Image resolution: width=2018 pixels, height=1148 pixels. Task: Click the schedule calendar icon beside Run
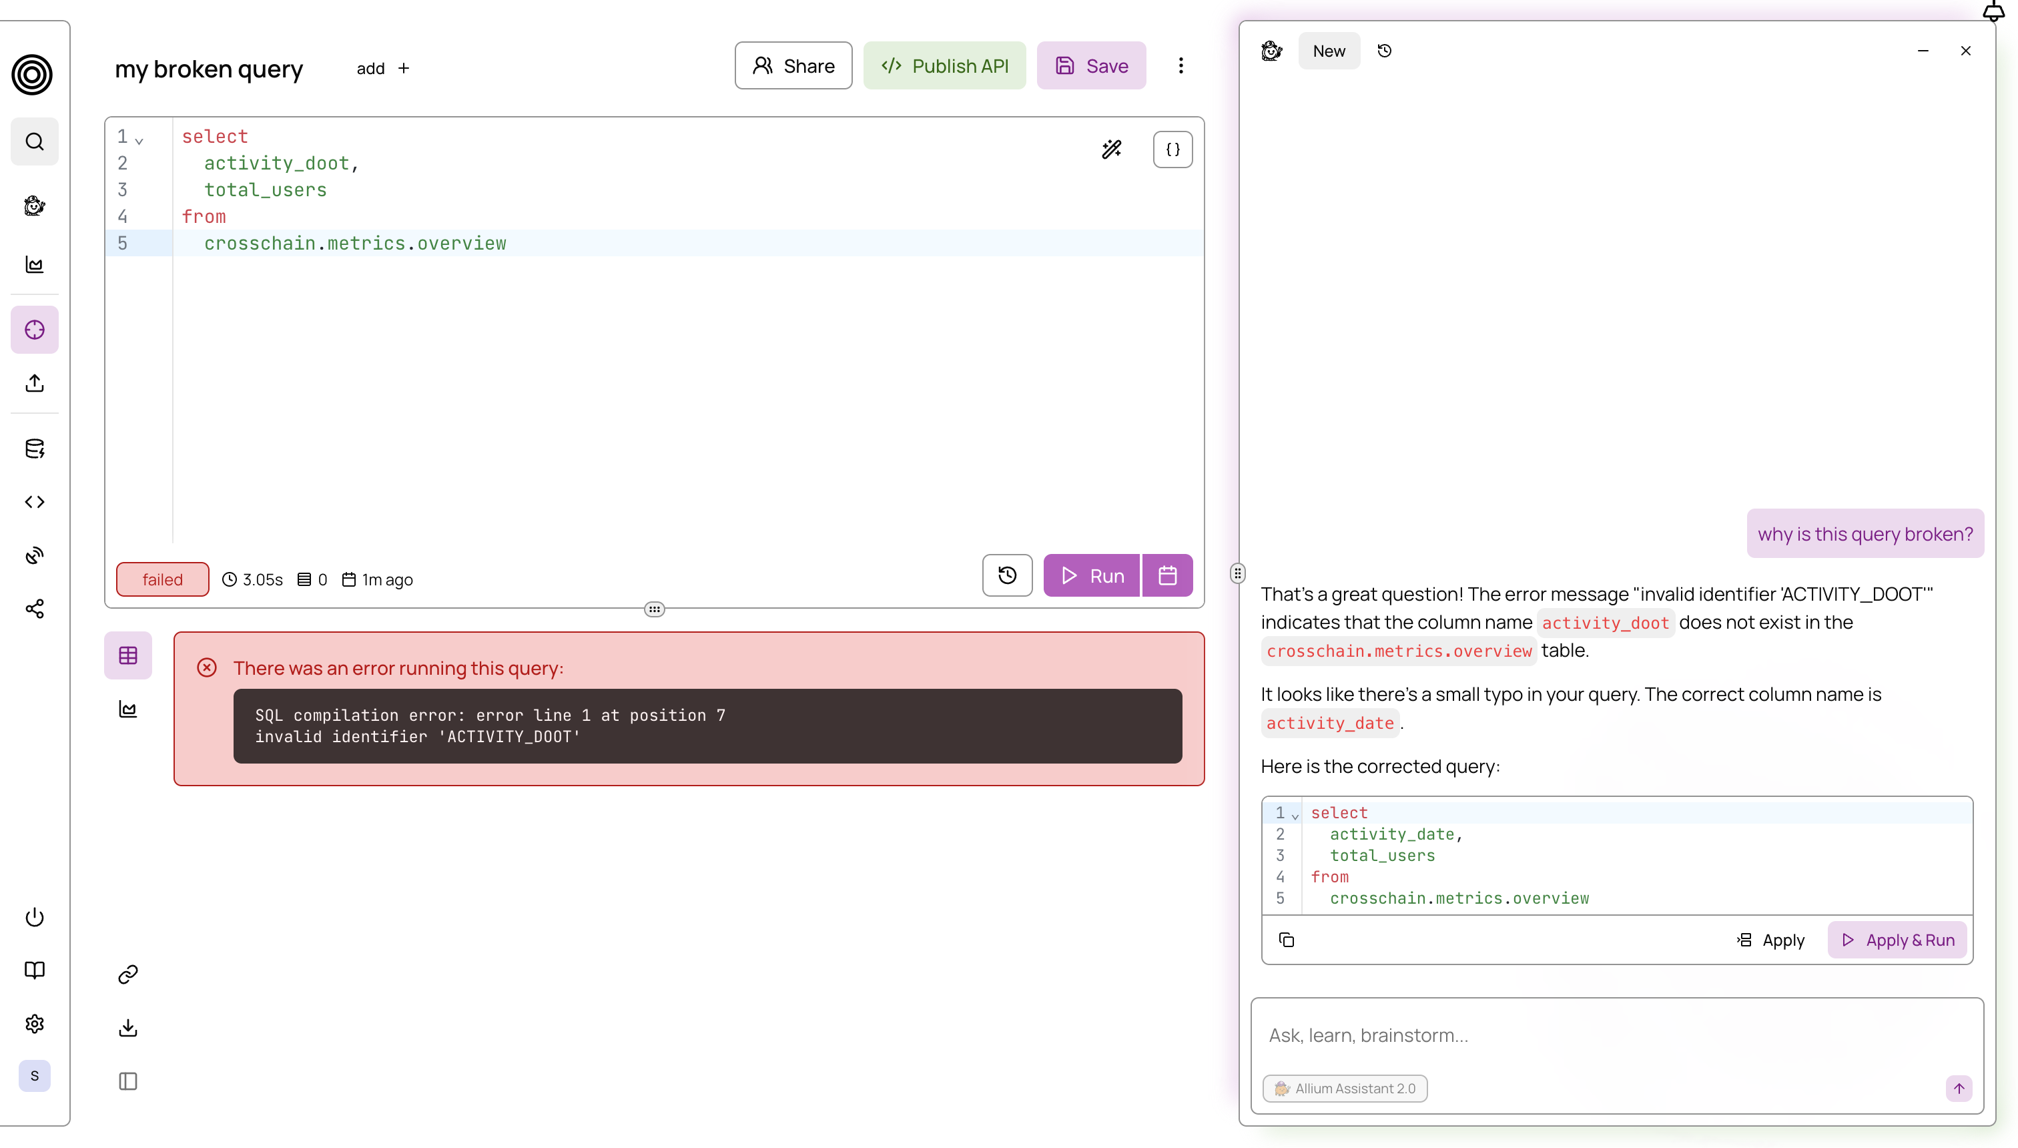(1167, 575)
